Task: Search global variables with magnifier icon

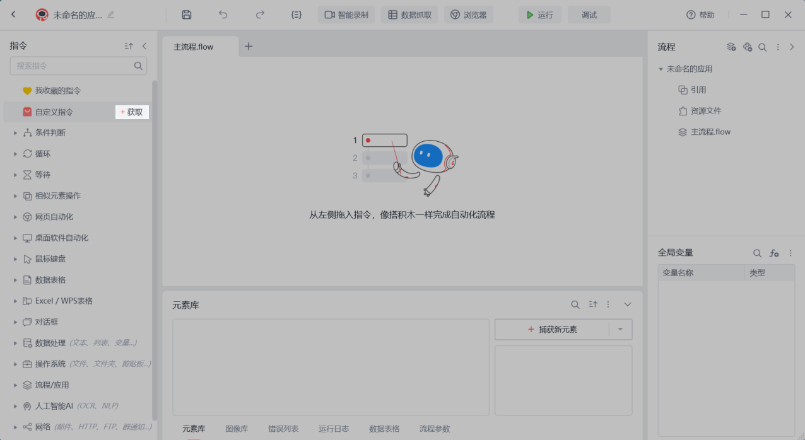Action: point(757,253)
